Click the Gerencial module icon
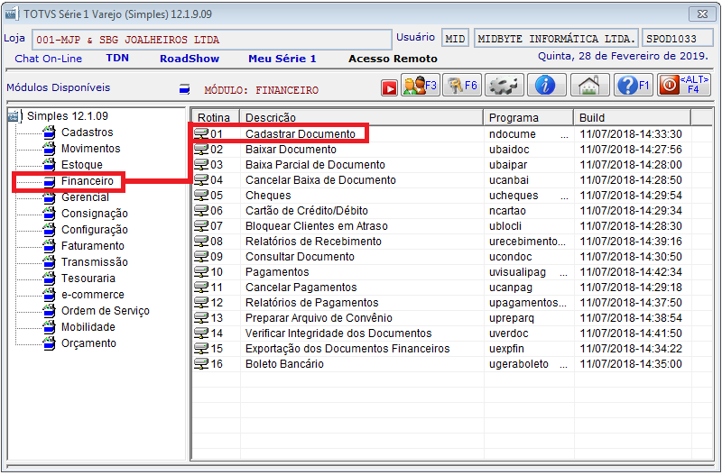Image resolution: width=722 pixels, height=475 pixels. click(x=50, y=197)
